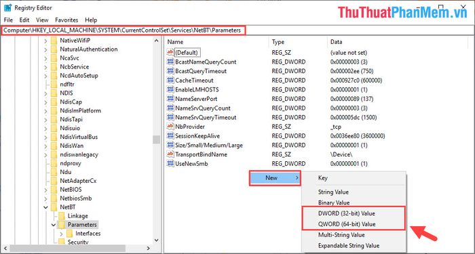This screenshot has width=475, height=254.
Task: Select the ndiswanlegacy tree item
Action: click(x=79, y=154)
